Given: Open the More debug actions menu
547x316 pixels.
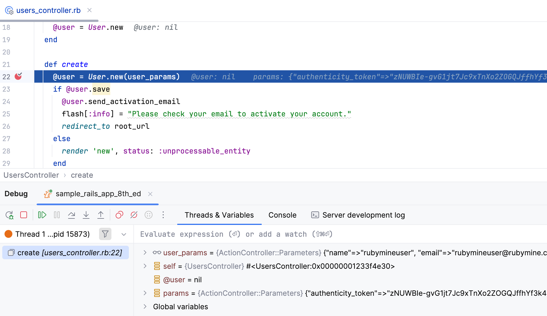Looking at the screenshot, I should (163, 215).
